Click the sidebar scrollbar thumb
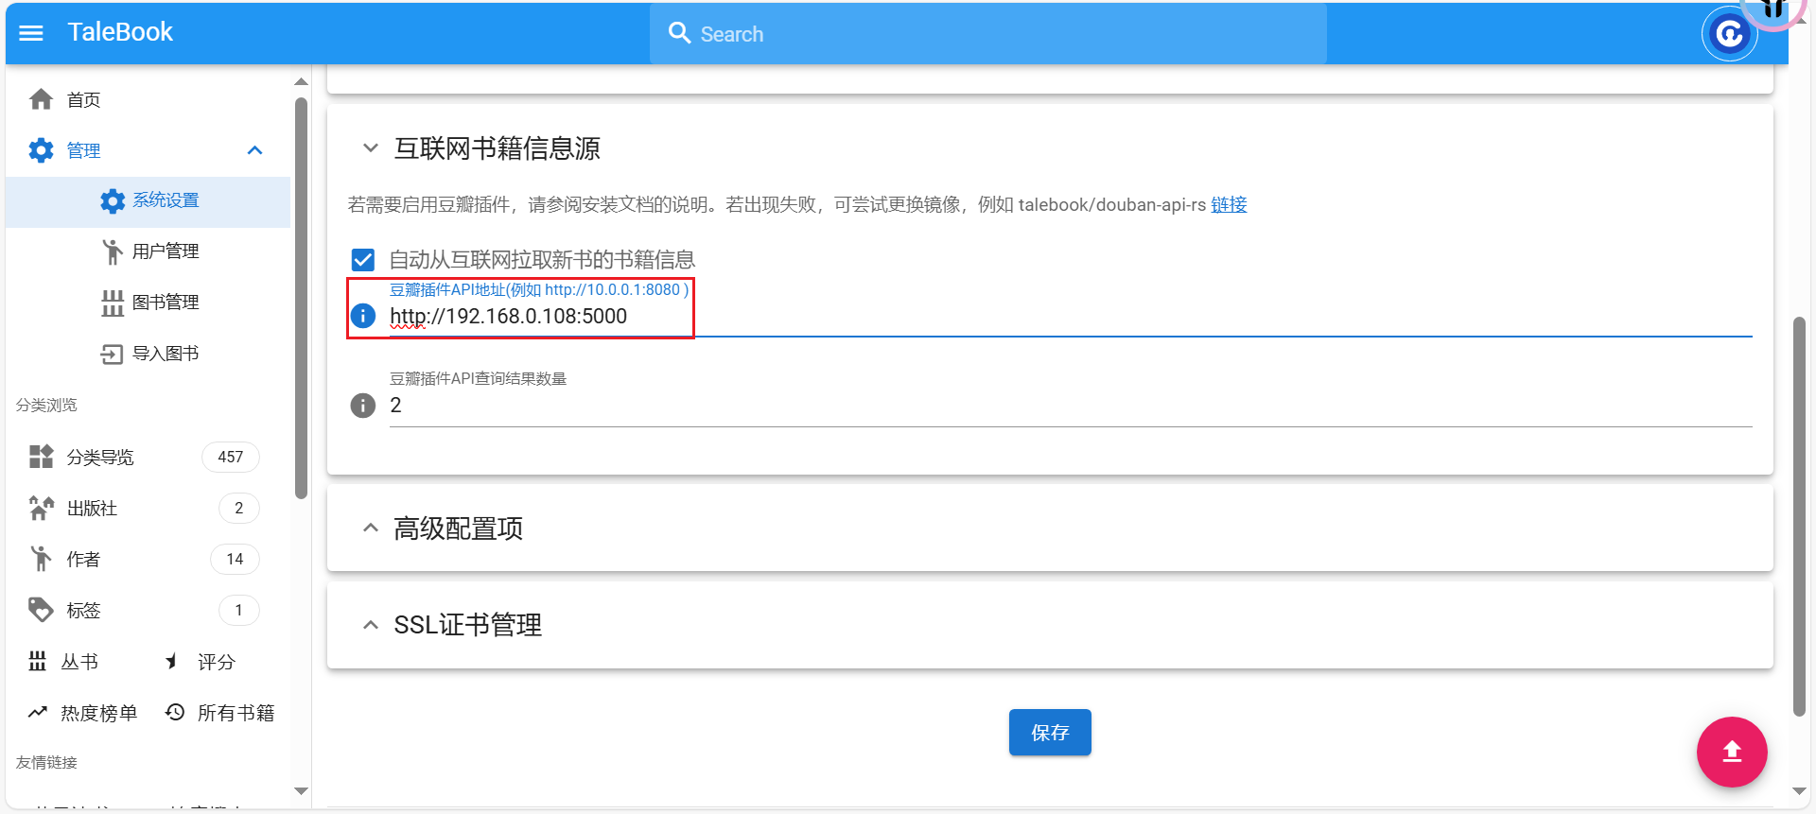 [301, 298]
